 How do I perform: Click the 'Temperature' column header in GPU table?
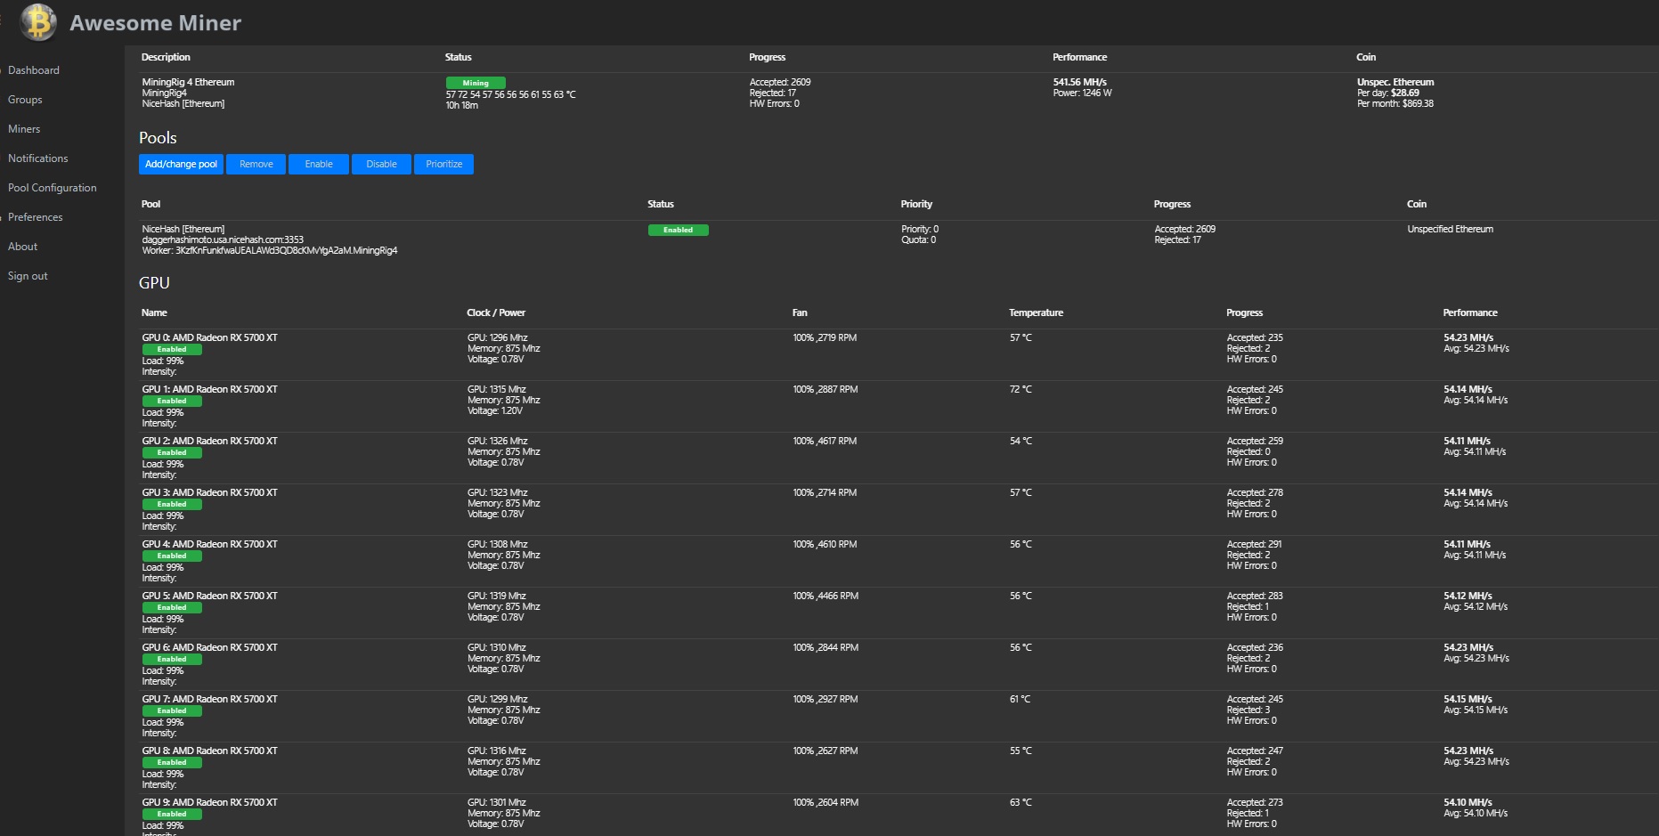coord(1036,312)
